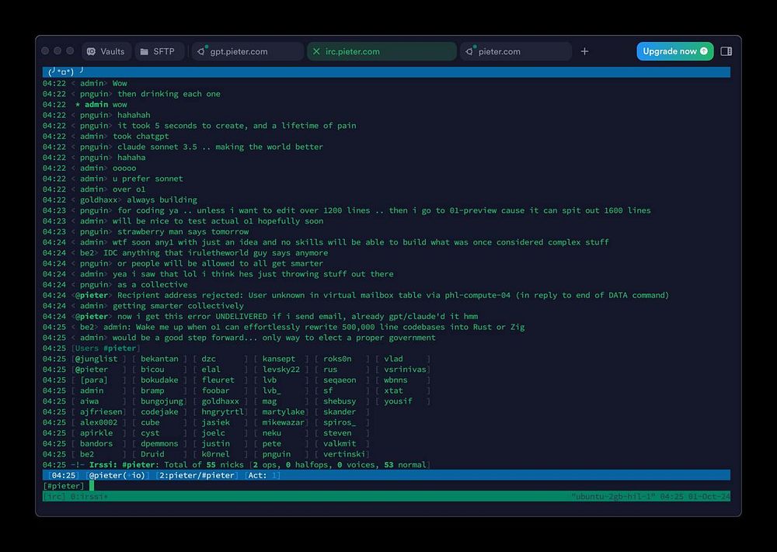The height and width of the screenshot is (552, 777).
Task: Add a new tab with plus icon
Action: point(585,51)
